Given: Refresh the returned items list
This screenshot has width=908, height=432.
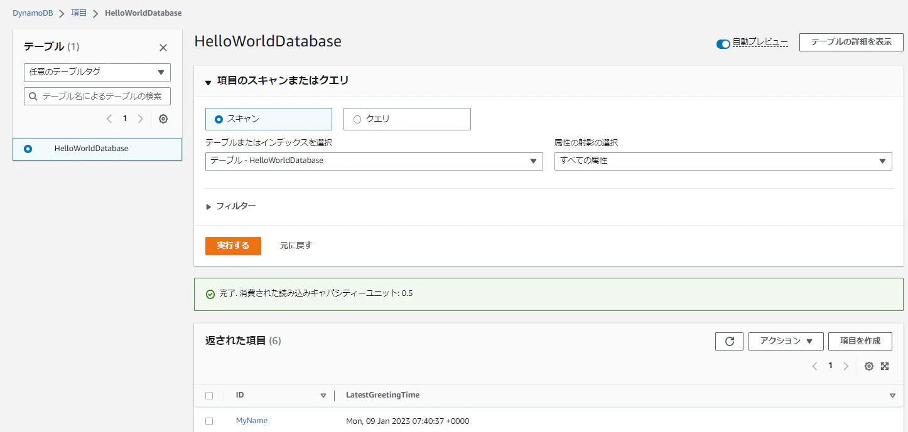Looking at the screenshot, I should [729, 341].
